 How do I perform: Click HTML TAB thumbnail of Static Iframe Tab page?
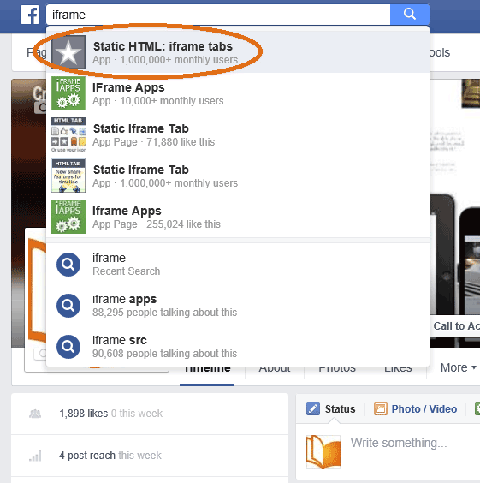click(x=68, y=134)
